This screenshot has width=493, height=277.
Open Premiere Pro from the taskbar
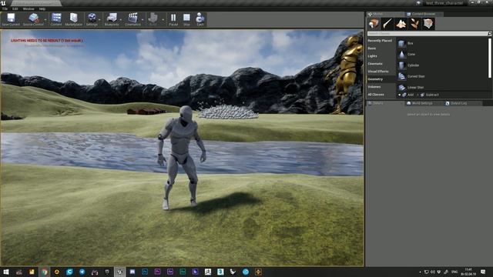click(157, 272)
